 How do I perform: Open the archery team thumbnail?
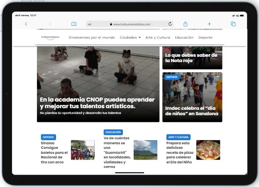(83, 150)
